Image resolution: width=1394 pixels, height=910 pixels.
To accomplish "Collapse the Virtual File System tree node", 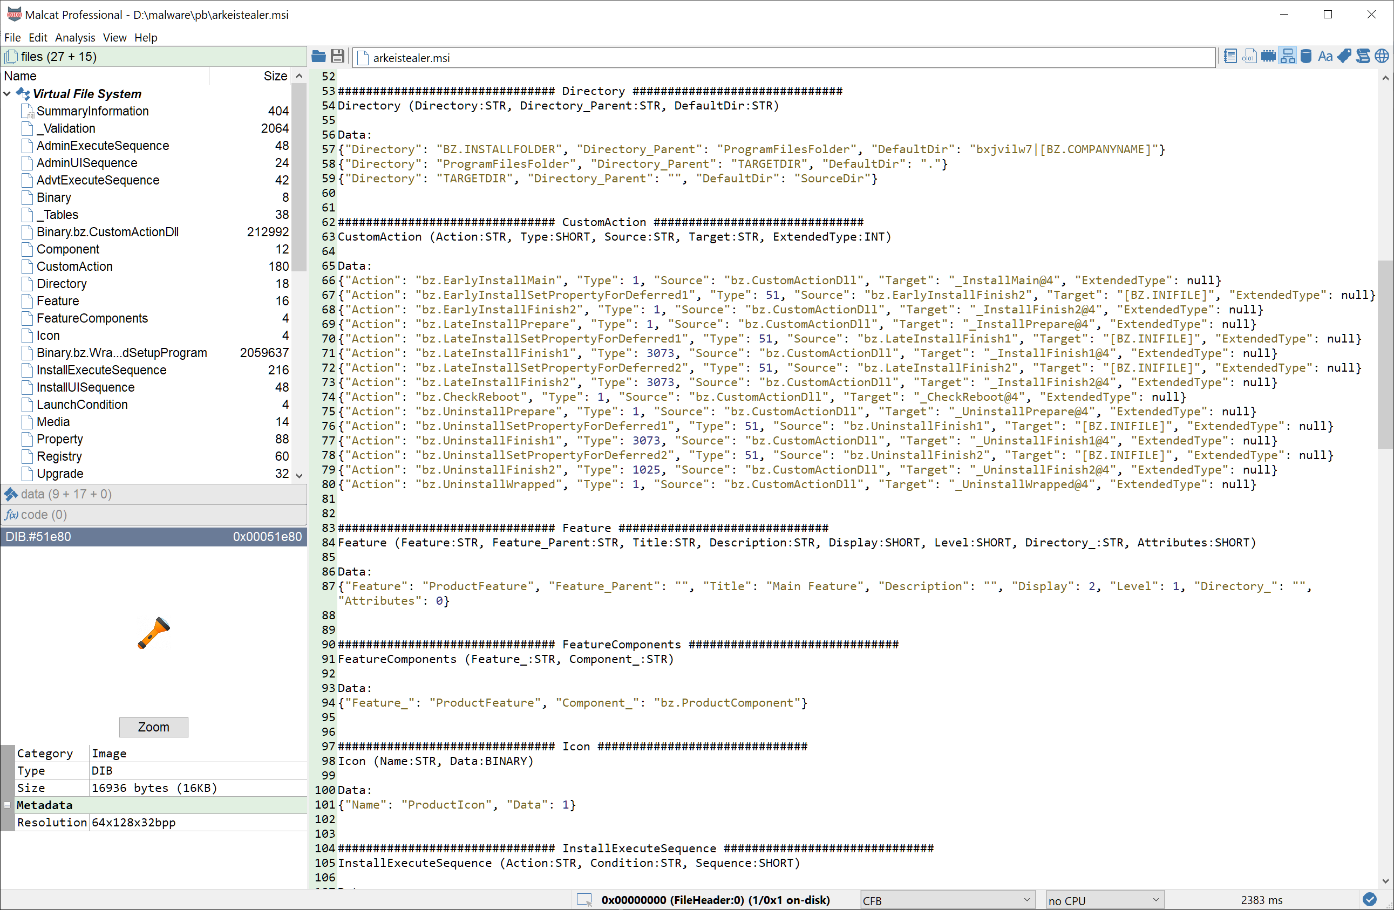I will pyautogui.click(x=8, y=94).
